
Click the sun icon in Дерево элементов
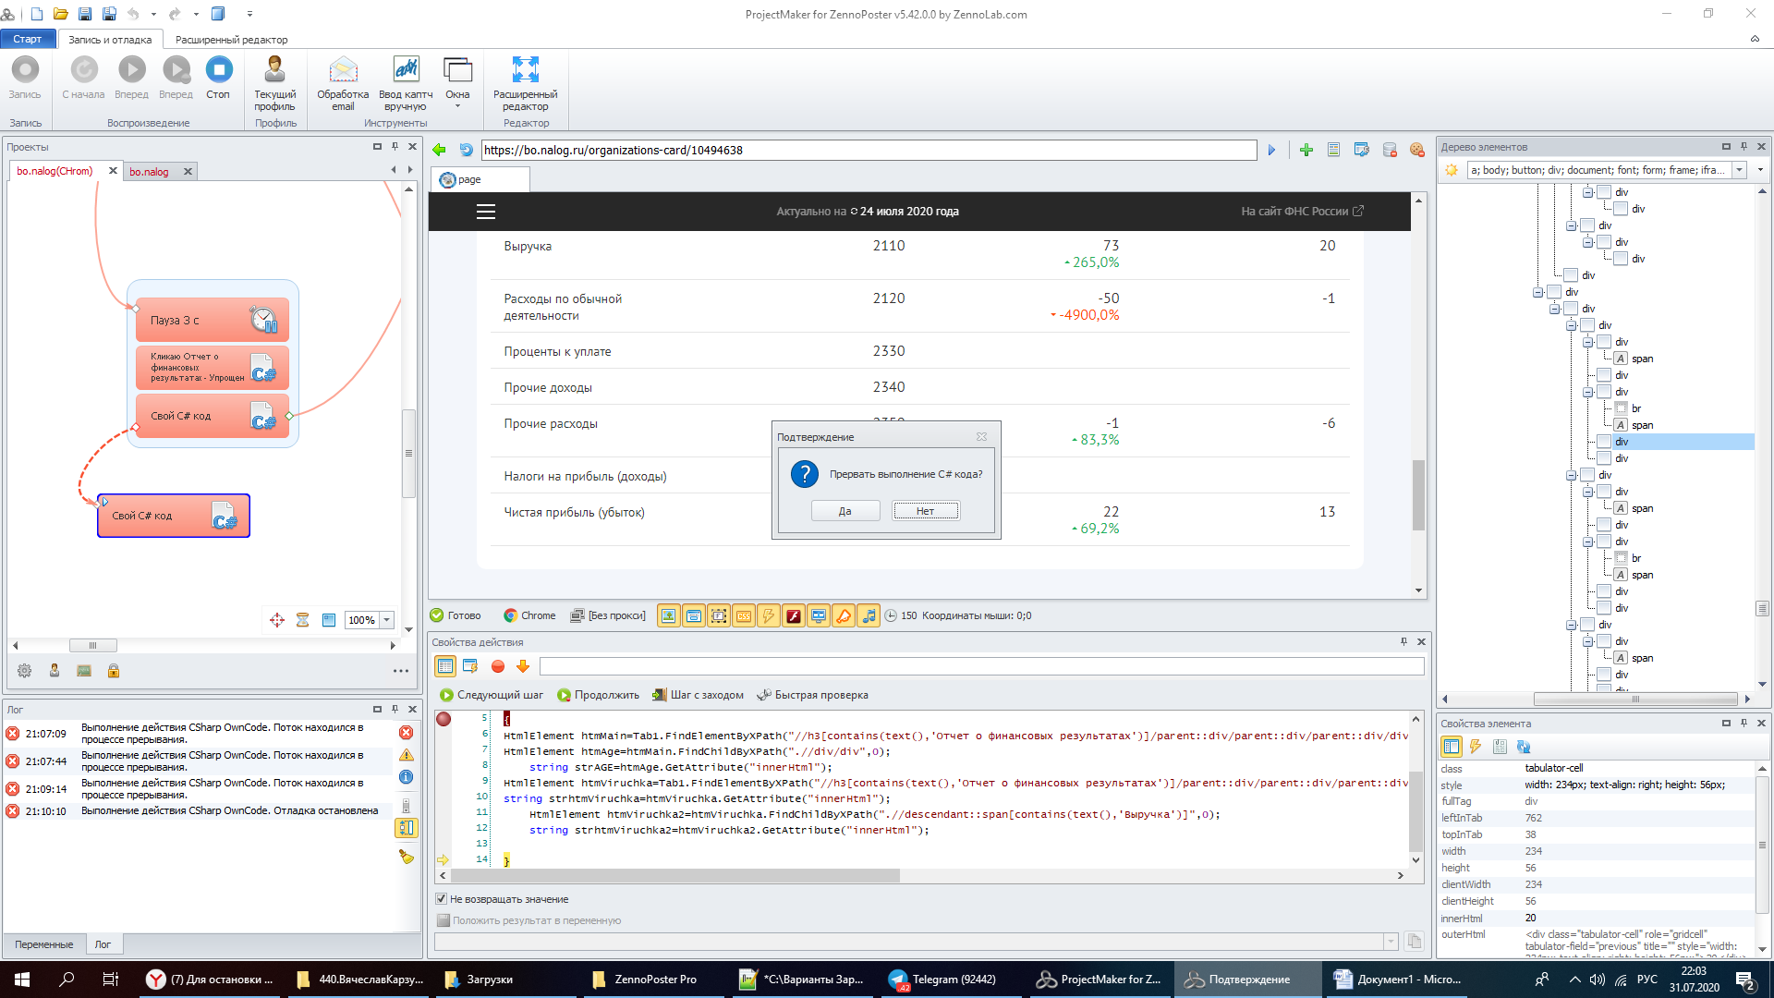pyautogui.click(x=1452, y=170)
